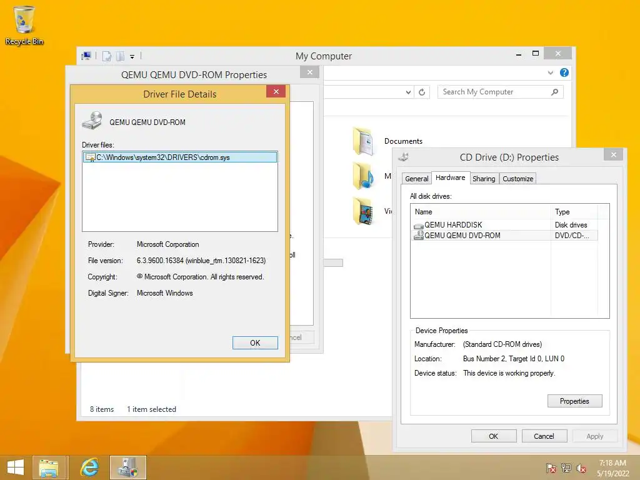Launch Internet Explorer from taskbar
This screenshot has width=640, height=480.
click(x=89, y=467)
